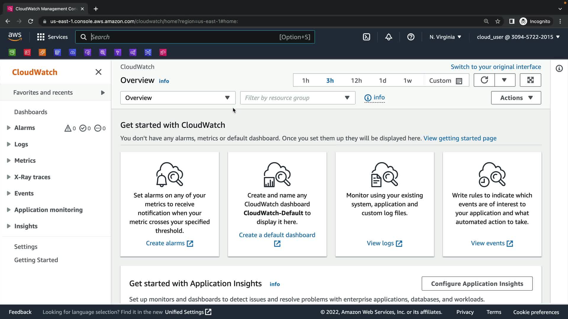Select the 1w time range
This screenshot has height=319, width=568.
[x=407, y=81]
